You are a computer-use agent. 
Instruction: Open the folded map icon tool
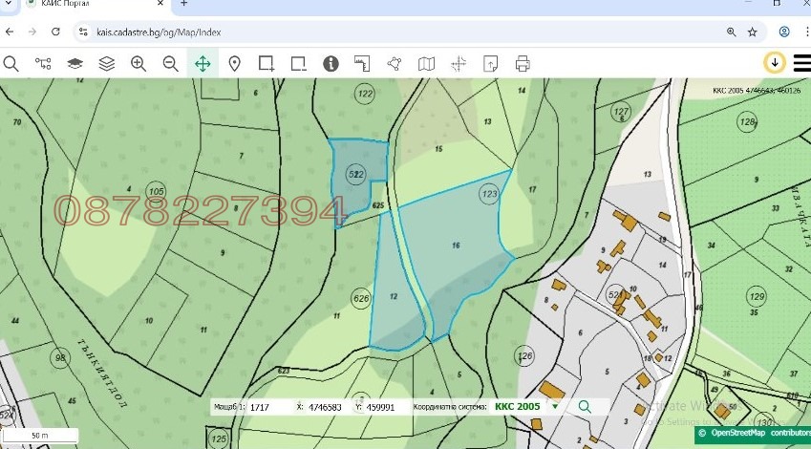[x=426, y=64]
